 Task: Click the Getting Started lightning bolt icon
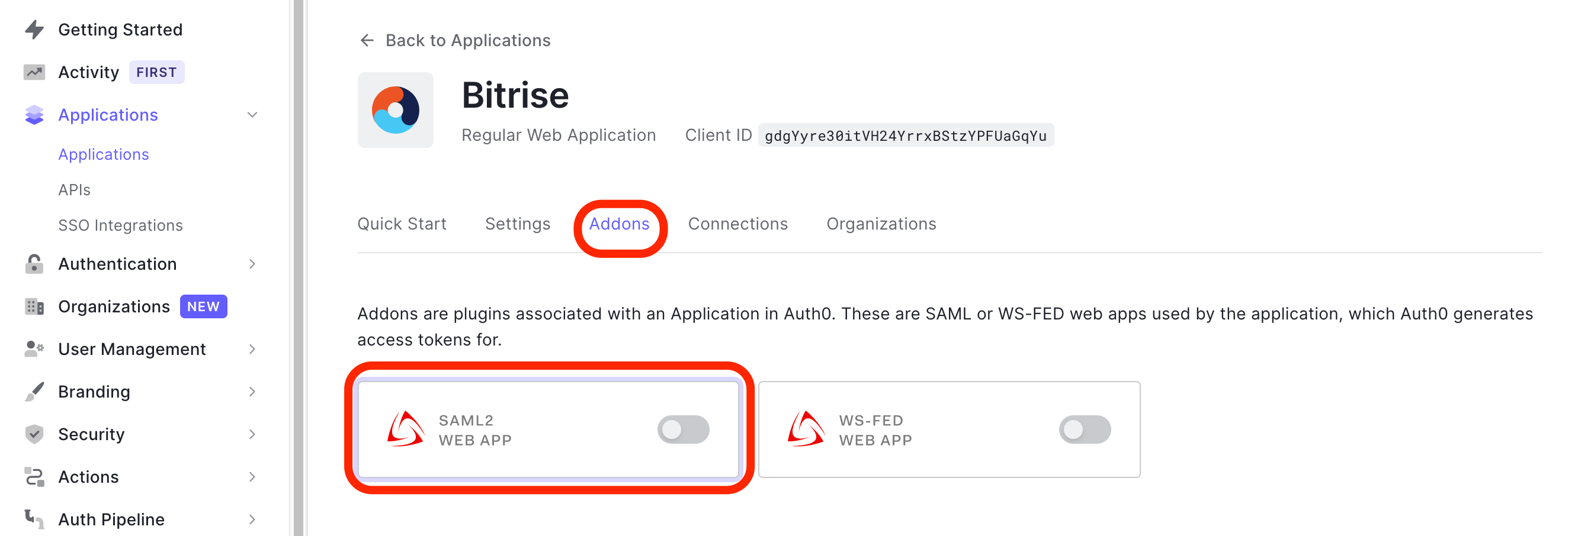pos(34,30)
